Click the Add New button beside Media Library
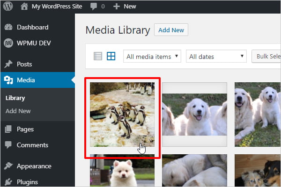Viewport: 281px width, 187px height. pos(171,30)
